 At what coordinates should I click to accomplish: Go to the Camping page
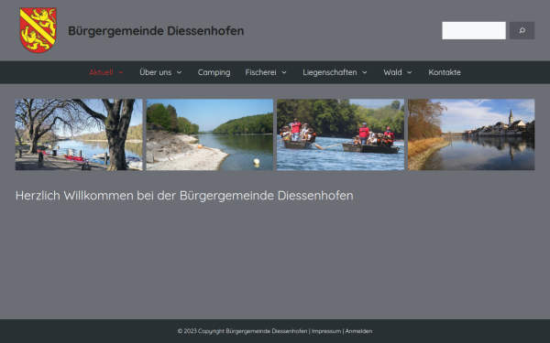(214, 72)
